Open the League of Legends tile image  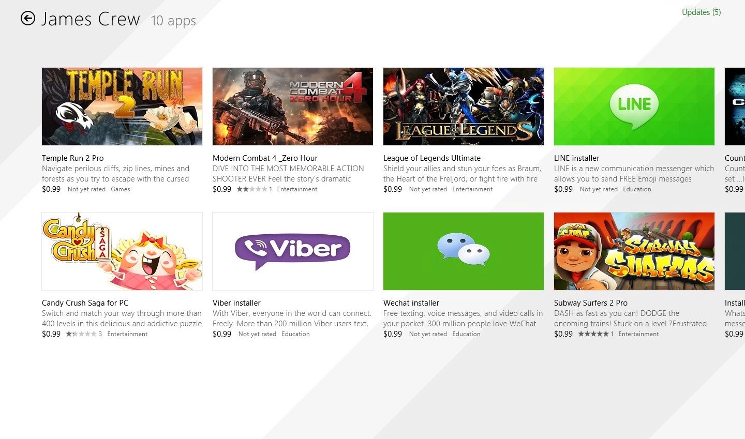click(464, 107)
